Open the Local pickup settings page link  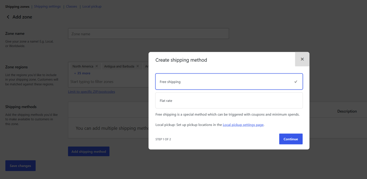pos(243,125)
